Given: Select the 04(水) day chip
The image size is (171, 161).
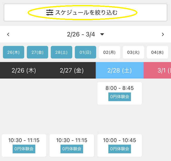Looking at the screenshot, I should pyautogui.click(x=157, y=52).
